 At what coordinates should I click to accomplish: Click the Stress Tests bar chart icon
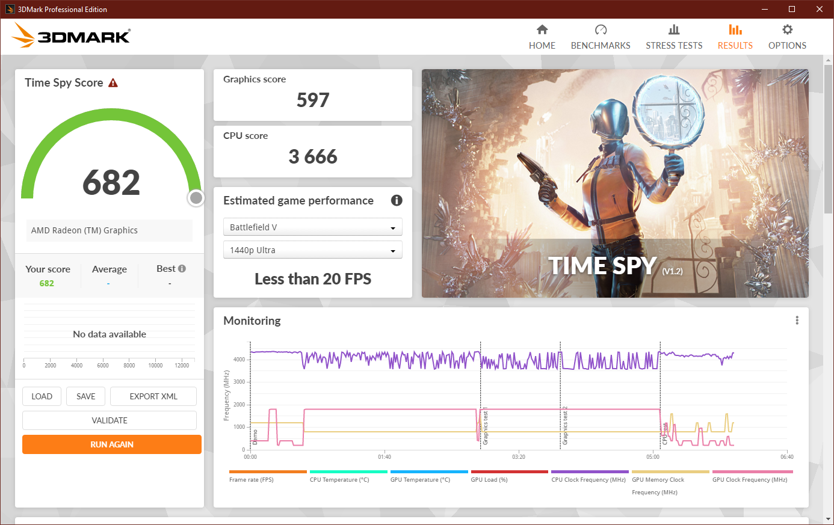(674, 29)
